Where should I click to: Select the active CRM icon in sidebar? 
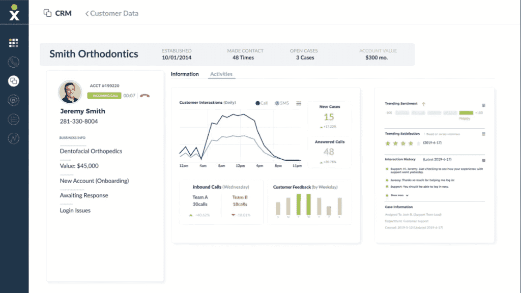click(13, 80)
